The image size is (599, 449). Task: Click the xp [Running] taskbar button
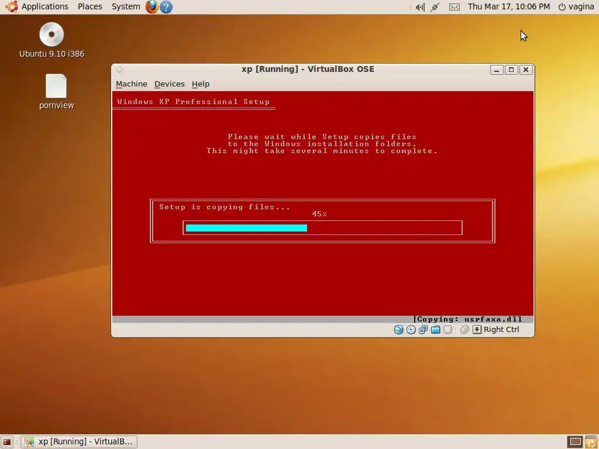tap(79, 442)
